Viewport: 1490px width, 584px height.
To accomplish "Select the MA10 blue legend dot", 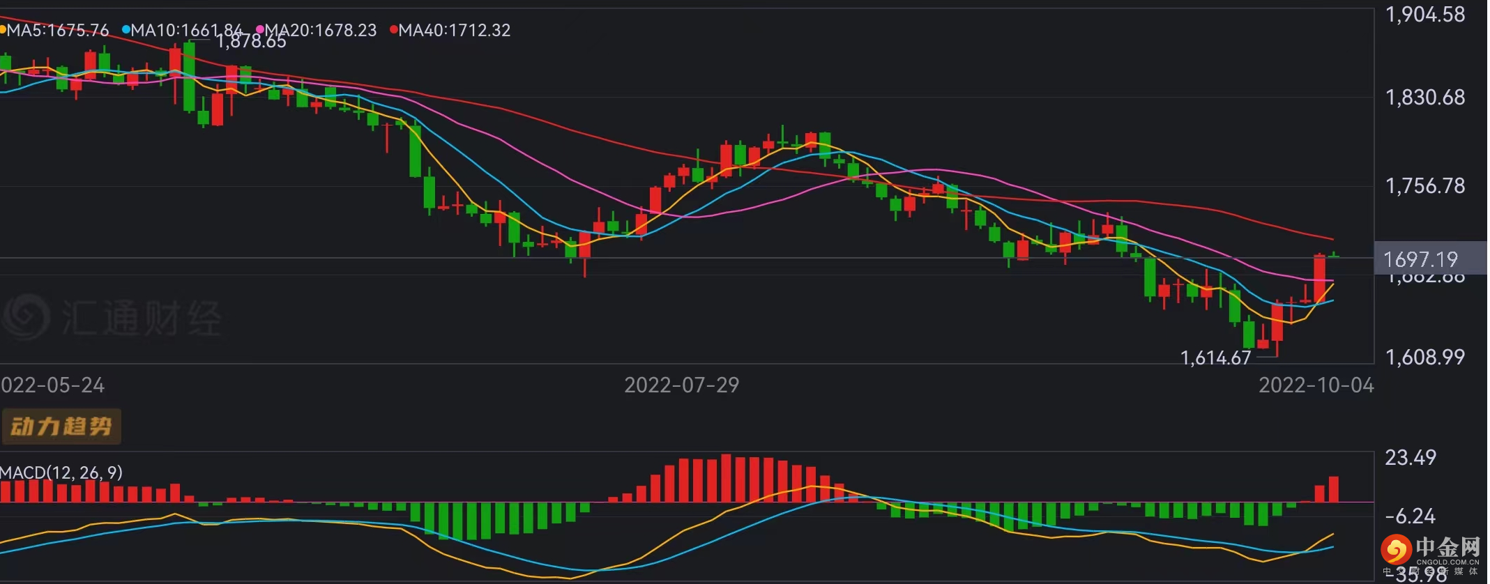I will [126, 29].
